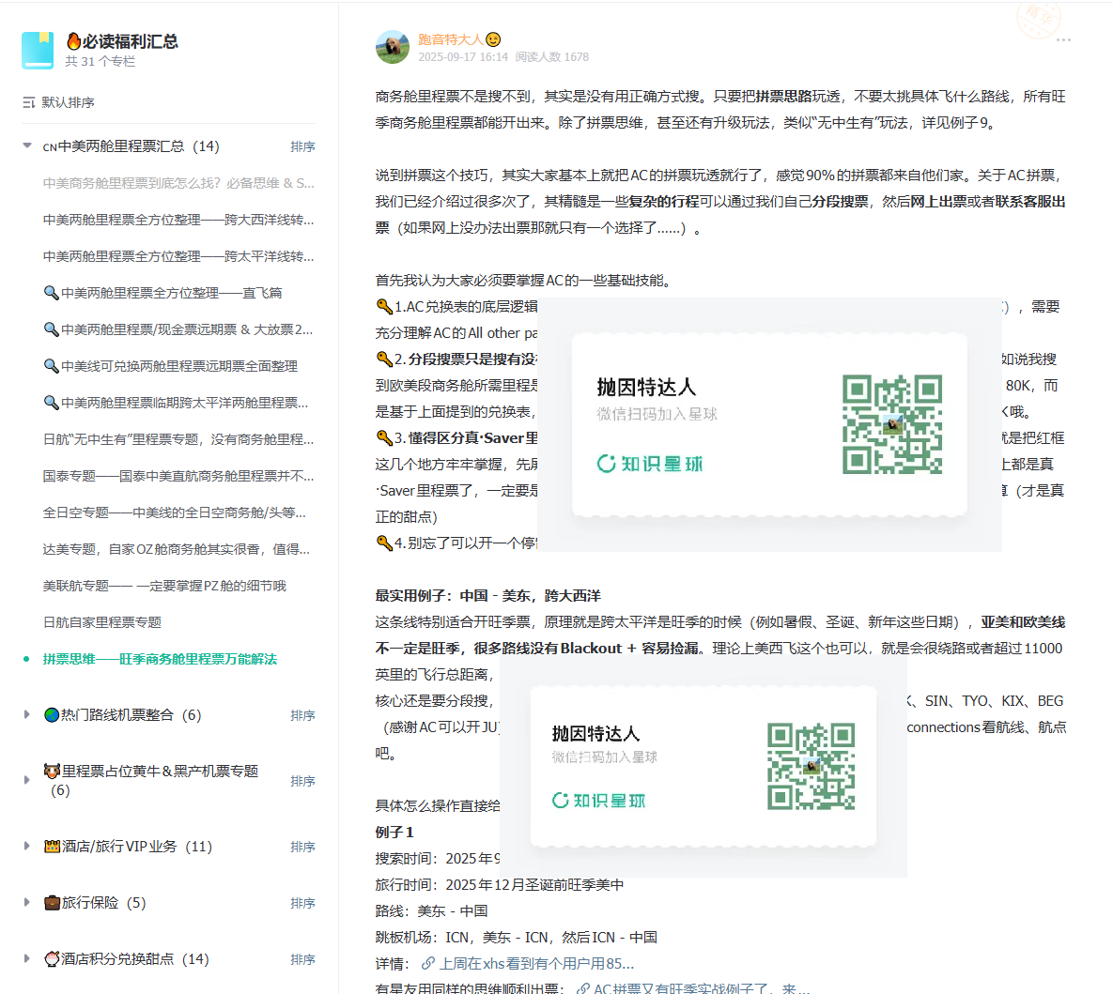Expand the 酒店/旅行VIP业务 section
Screen dimensions: 1113x994
(x=27, y=846)
